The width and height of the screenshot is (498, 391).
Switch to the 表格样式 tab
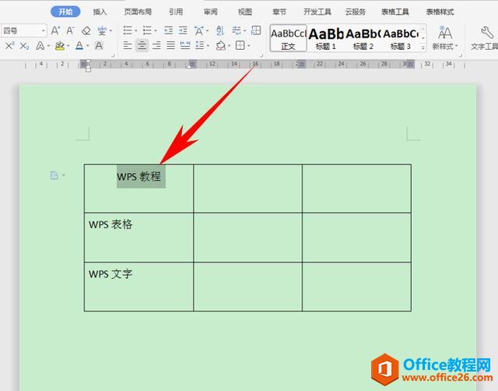[x=440, y=12]
